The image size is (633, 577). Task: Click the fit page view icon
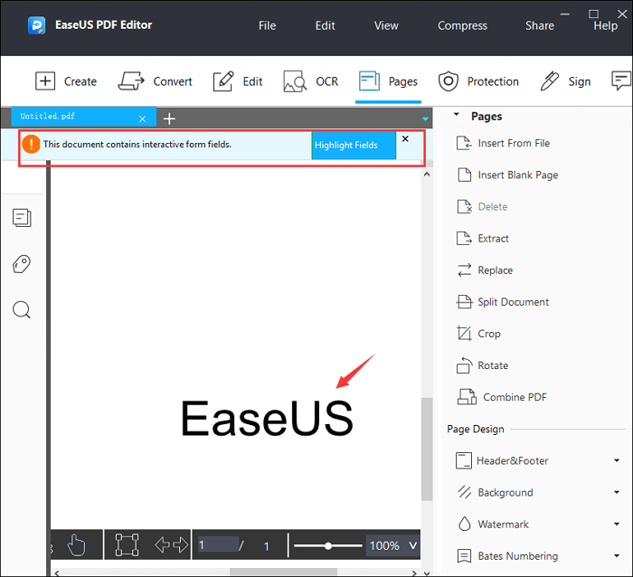127,545
